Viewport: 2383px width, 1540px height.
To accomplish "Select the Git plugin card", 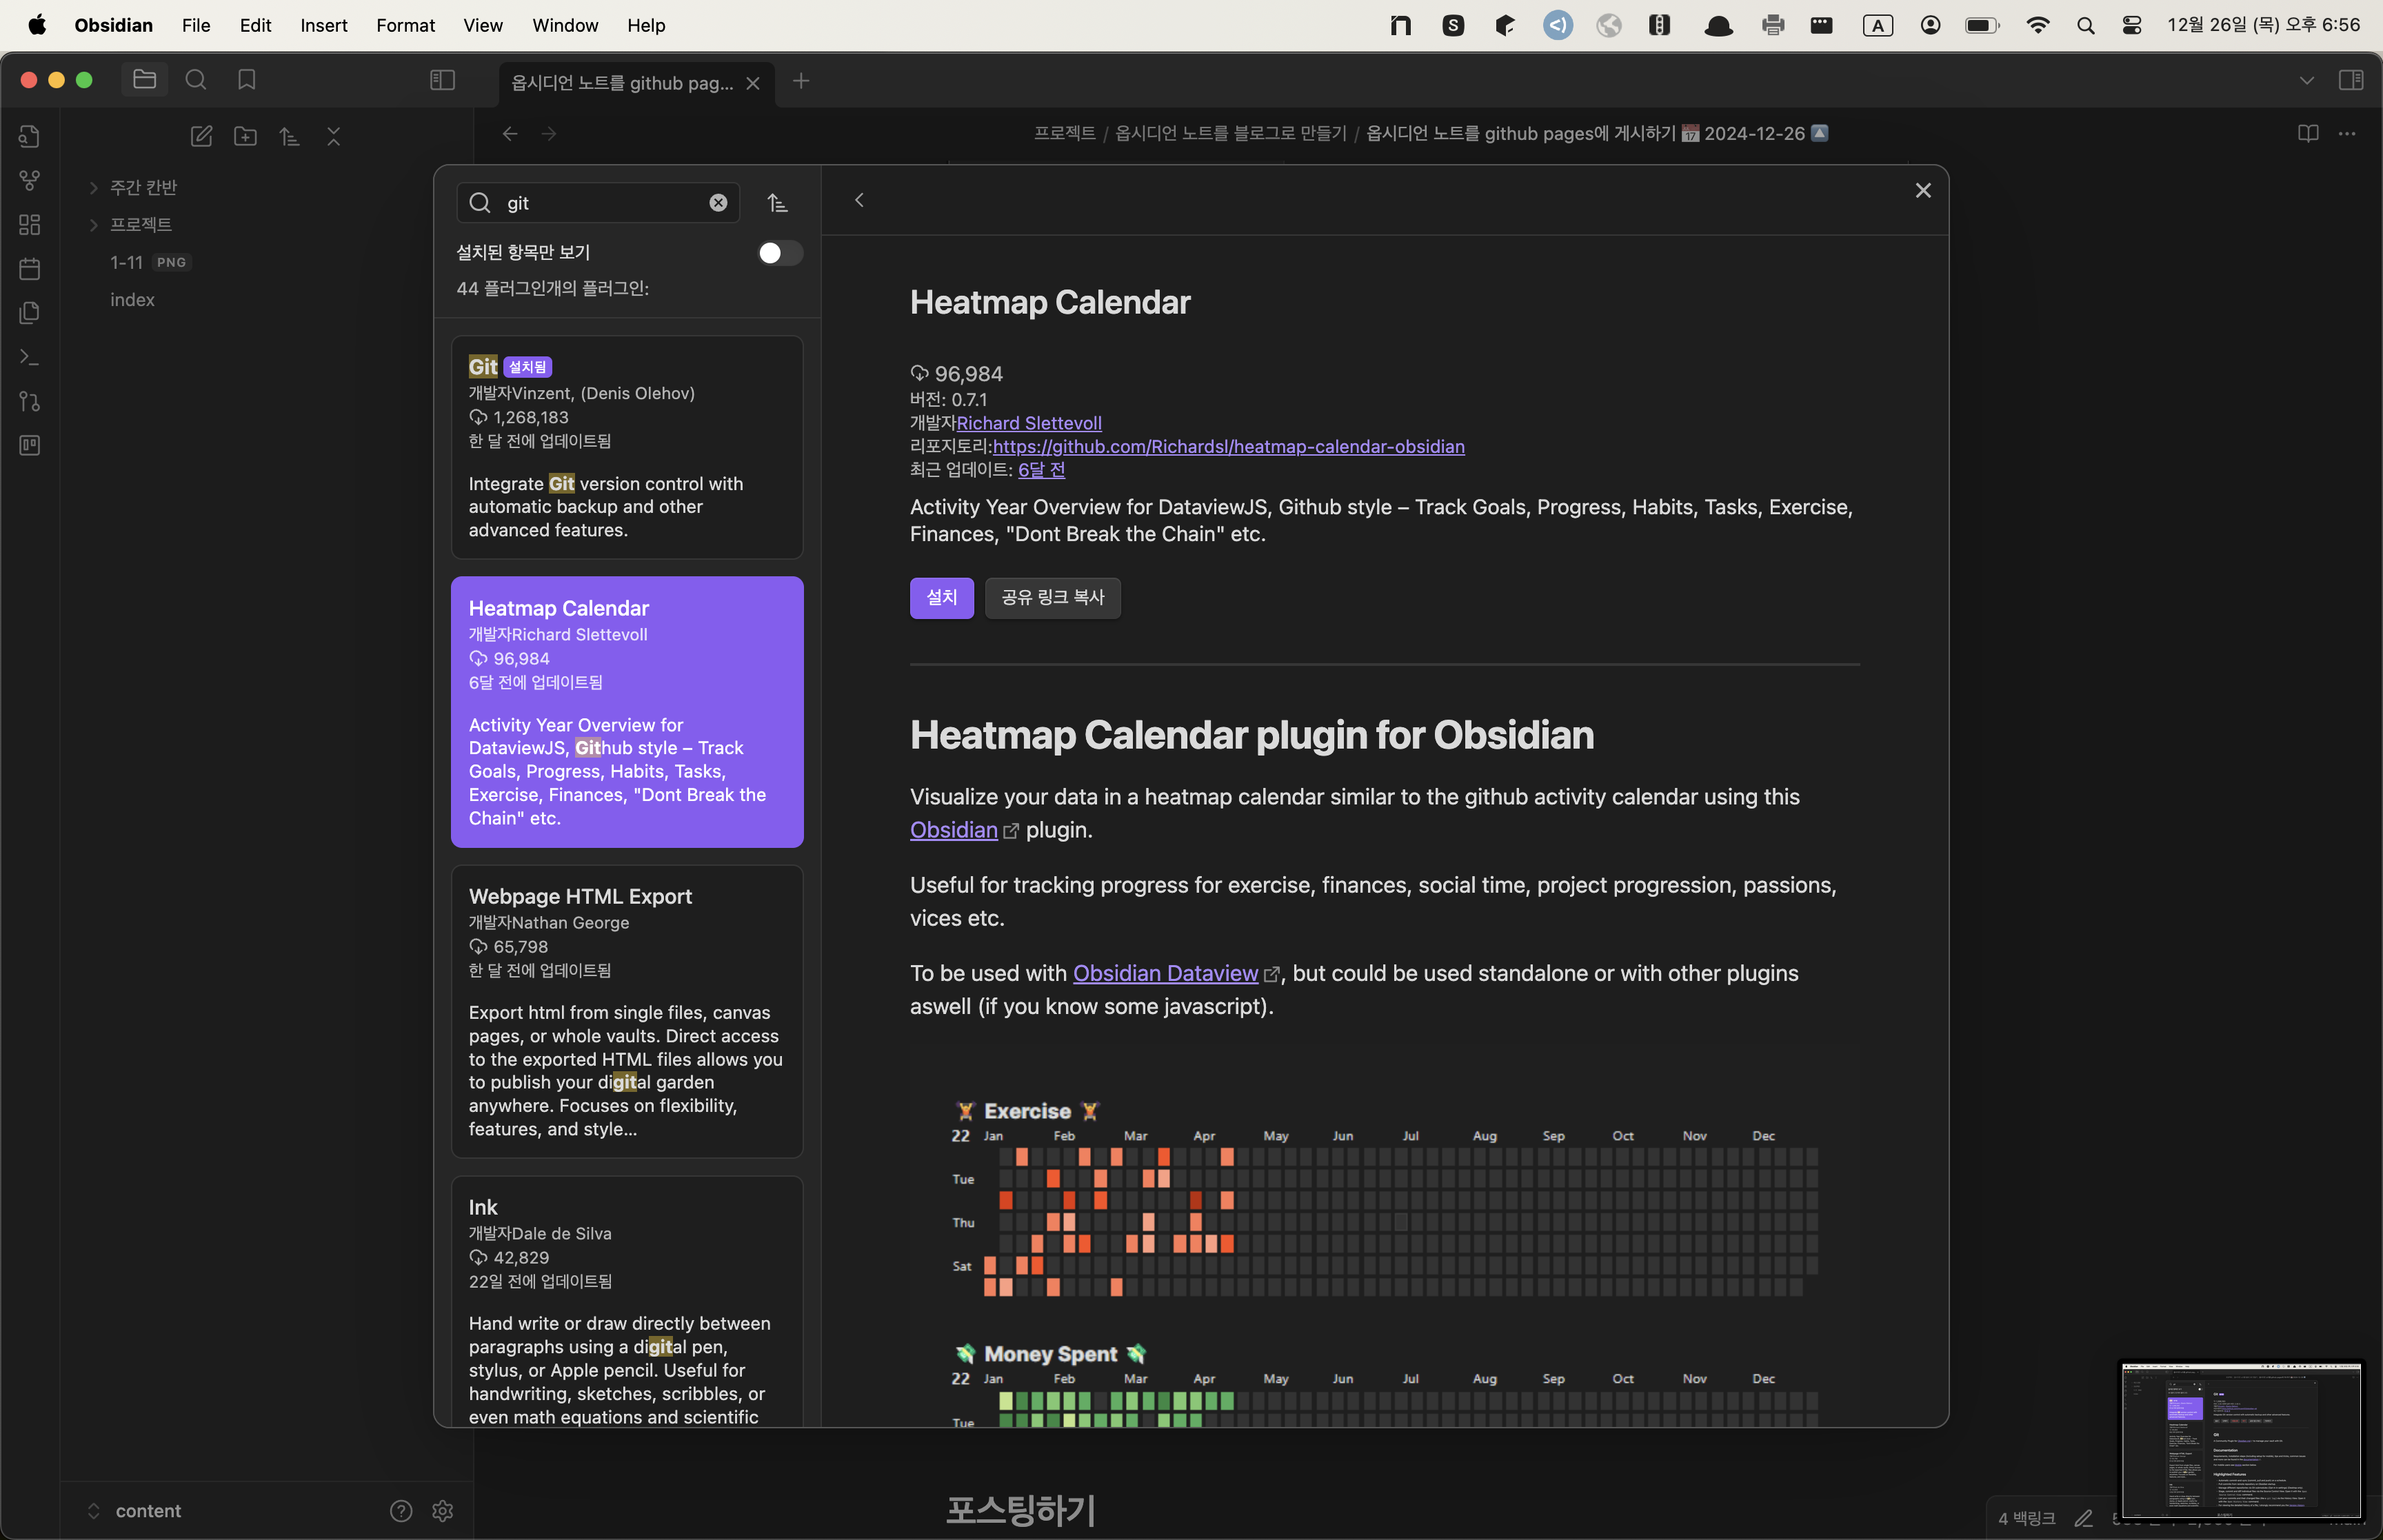I will 627,447.
